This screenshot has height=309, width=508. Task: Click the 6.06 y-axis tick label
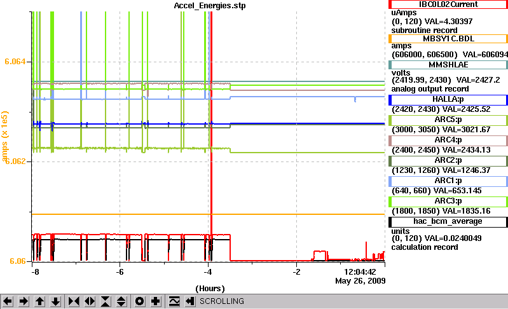click(x=18, y=261)
